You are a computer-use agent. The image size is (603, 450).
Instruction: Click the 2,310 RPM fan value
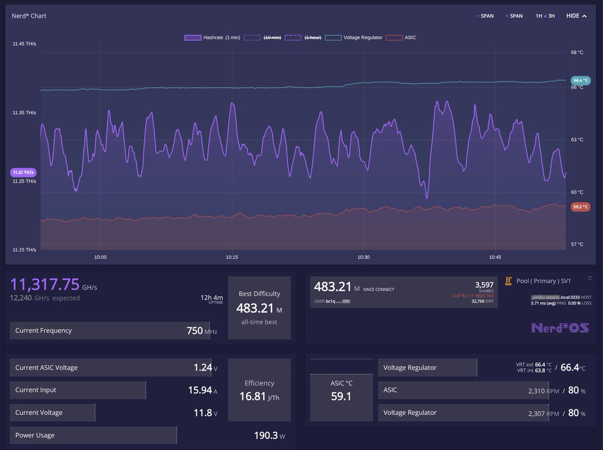point(543,391)
